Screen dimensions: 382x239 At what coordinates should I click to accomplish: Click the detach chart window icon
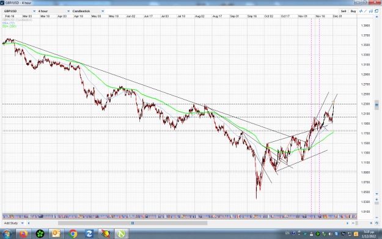tap(376, 11)
